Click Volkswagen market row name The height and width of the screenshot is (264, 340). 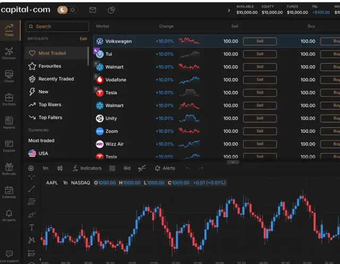coord(118,41)
